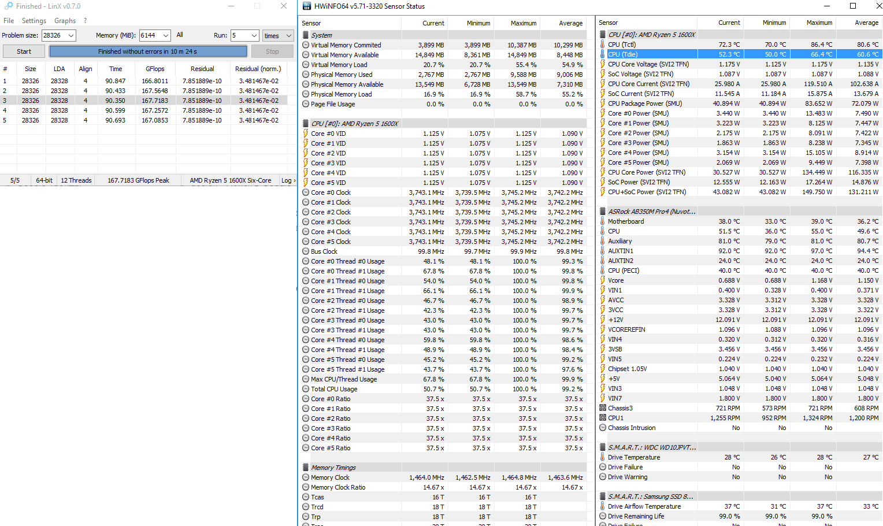Screen dimensions: 883x526
Task: Click the Vcore voltage lightning icon
Action: pyautogui.click(x=603, y=280)
